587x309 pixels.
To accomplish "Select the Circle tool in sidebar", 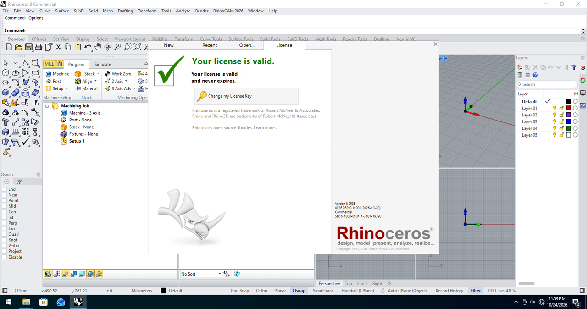I will (6, 73).
